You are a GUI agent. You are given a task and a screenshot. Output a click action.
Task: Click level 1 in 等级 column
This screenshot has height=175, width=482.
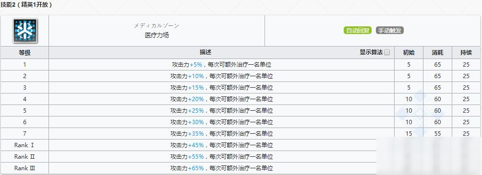click(x=24, y=65)
